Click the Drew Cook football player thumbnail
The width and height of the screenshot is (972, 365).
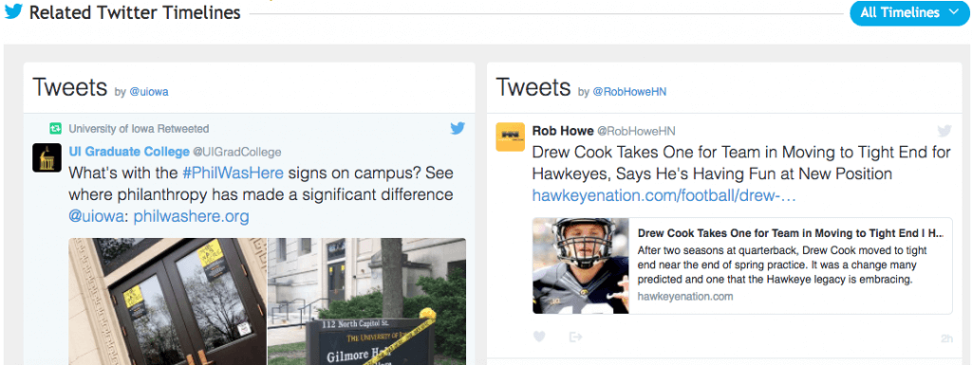(x=581, y=266)
